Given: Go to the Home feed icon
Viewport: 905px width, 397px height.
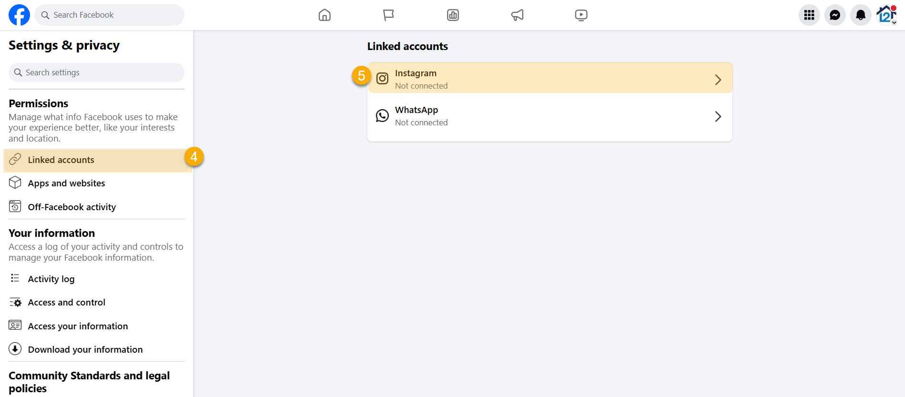Looking at the screenshot, I should coord(324,15).
